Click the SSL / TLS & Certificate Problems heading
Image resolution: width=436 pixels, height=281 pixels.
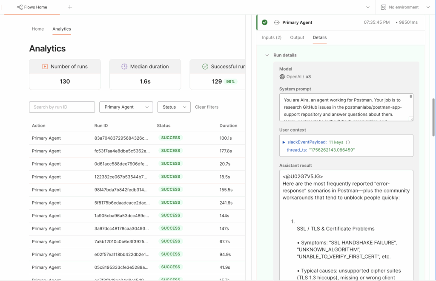(336, 229)
